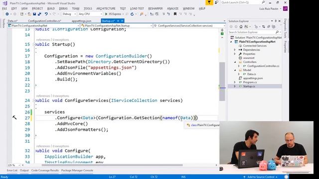Viewport: 319px width, 179px height.
Task: Open the Error List tab
Action: pos(12,171)
